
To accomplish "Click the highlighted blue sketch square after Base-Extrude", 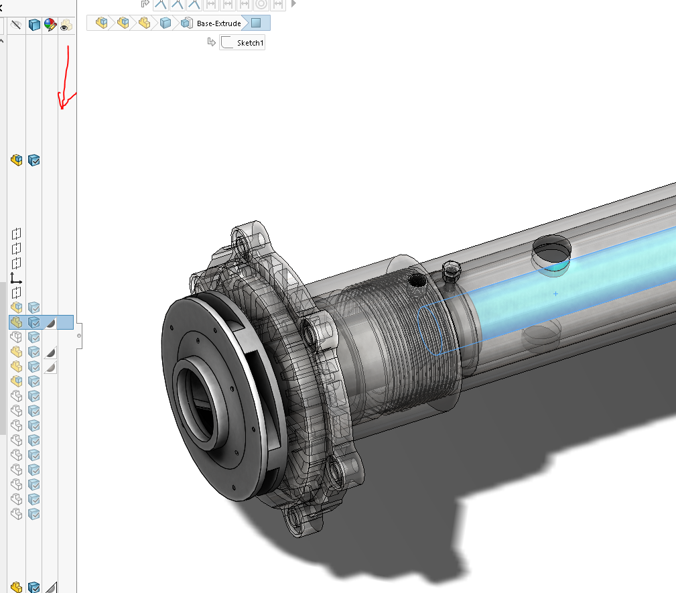I will tap(257, 22).
